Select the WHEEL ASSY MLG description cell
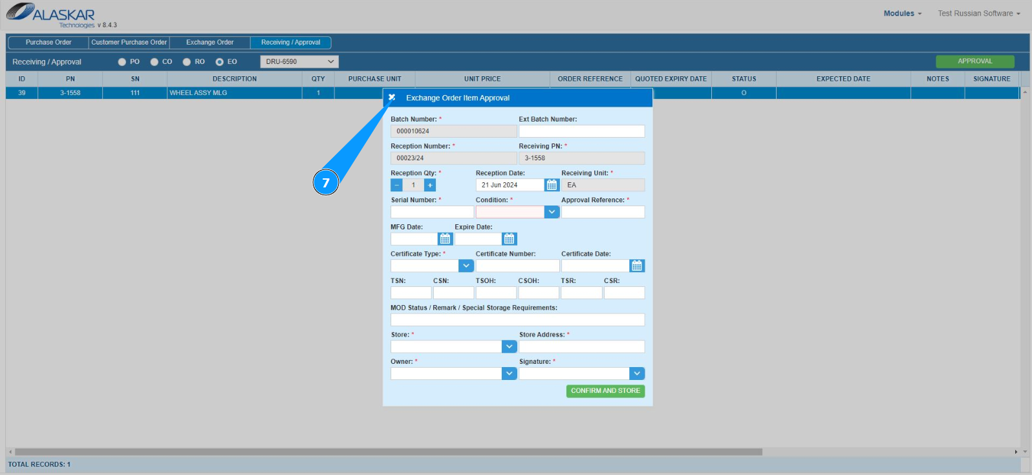The width and height of the screenshot is (1032, 475). pos(235,93)
